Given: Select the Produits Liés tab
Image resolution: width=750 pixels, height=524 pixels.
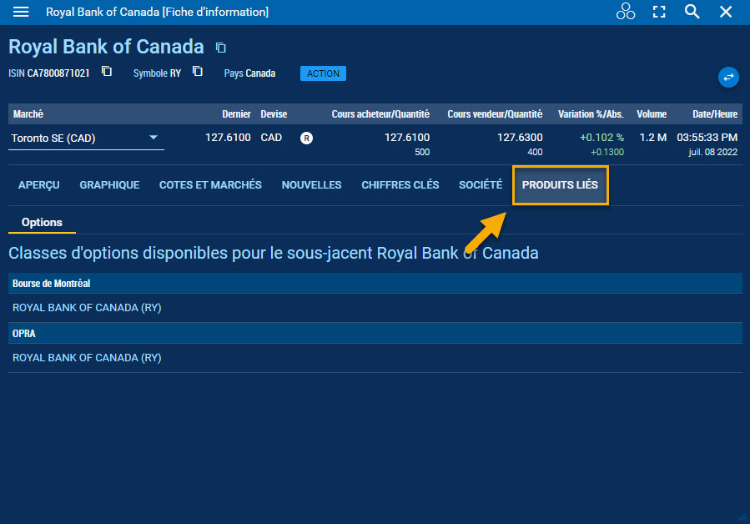Looking at the screenshot, I should pos(560,185).
